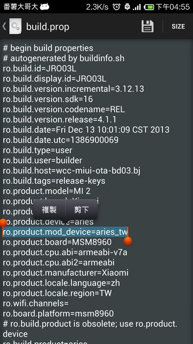Select 複製 (copy) in popup menu

49,210
